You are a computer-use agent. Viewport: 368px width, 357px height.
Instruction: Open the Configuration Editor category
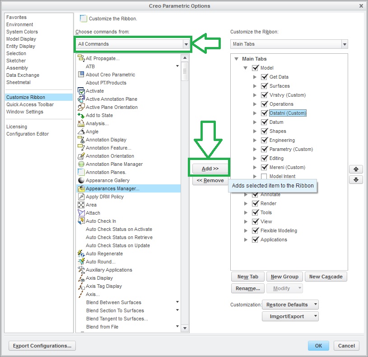tap(28, 134)
